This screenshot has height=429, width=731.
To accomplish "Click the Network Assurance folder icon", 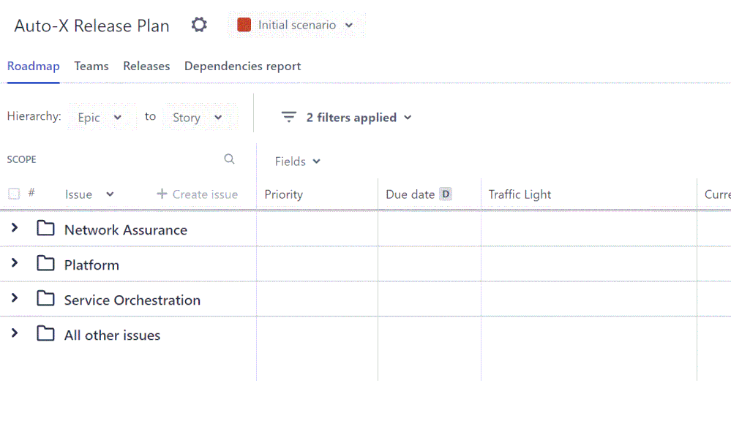I will click(46, 229).
